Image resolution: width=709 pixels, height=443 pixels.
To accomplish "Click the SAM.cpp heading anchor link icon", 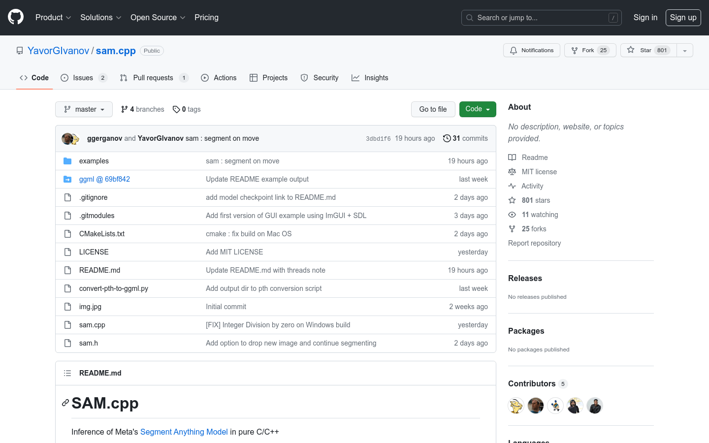I will (x=65, y=403).
